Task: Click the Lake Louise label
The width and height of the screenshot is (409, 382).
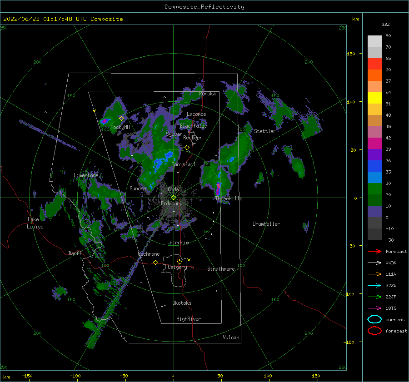Action: pyautogui.click(x=35, y=223)
